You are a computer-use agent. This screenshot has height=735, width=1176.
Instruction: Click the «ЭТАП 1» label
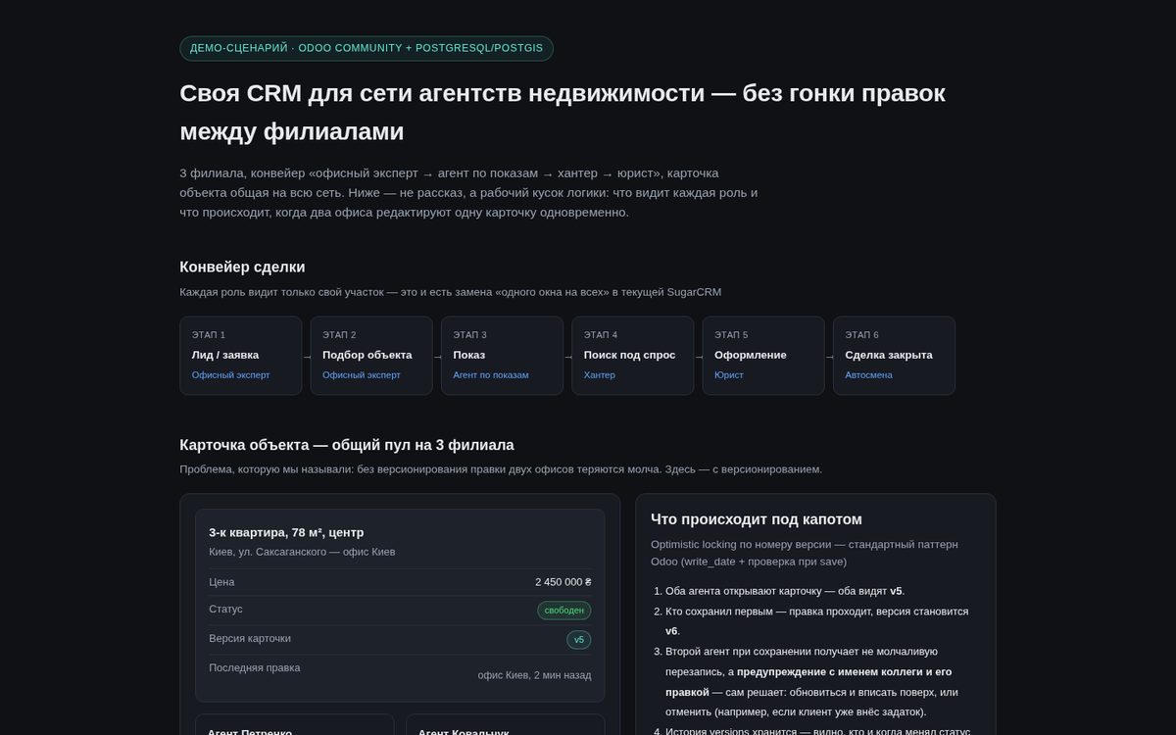click(x=209, y=335)
